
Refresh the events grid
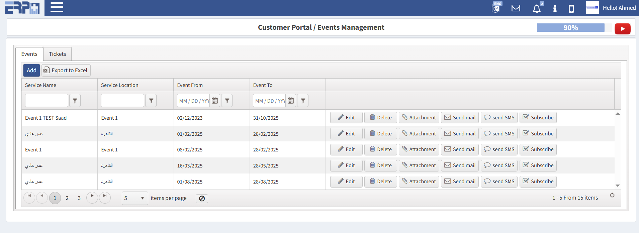(612, 195)
